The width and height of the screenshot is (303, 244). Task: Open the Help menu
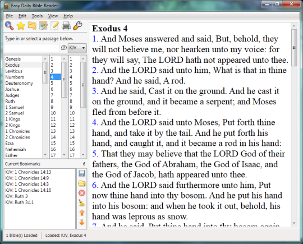(x=68, y=16)
